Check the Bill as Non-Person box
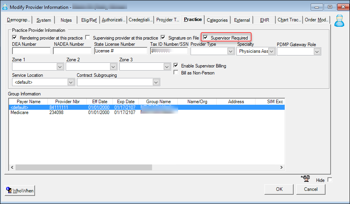Viewport: 350px width, 204px height. pos(176,73)
